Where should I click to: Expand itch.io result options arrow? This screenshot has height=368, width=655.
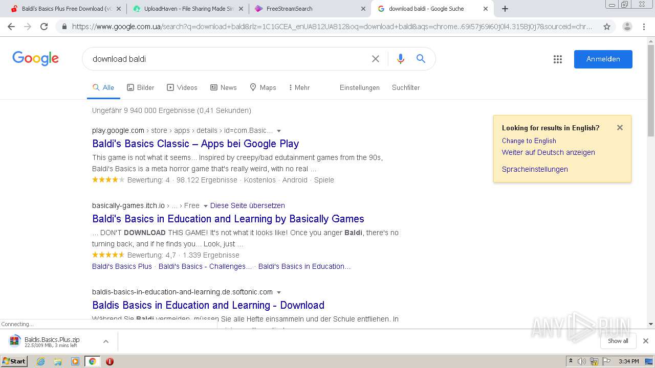coord(206,206)
